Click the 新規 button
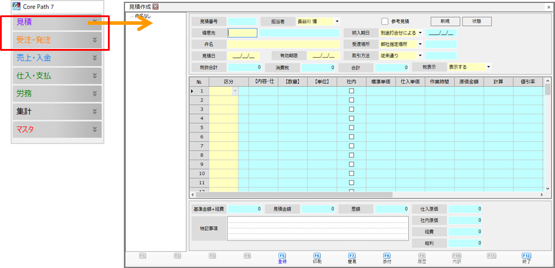555x268 pixels. 445,21
